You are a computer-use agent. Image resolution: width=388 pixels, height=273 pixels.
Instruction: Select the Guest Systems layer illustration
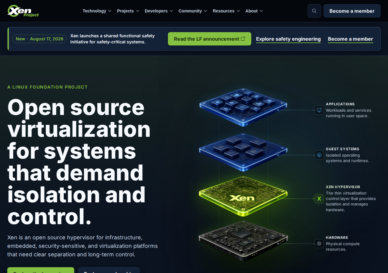[243, 152]
